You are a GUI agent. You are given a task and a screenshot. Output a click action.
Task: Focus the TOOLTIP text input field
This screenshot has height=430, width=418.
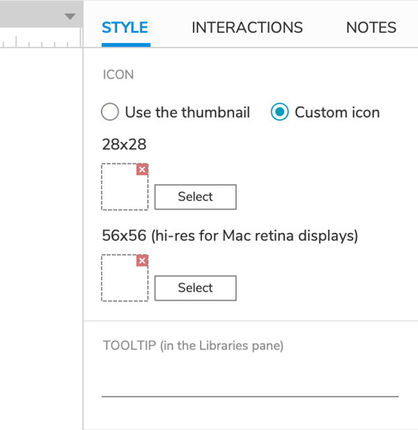(x=249, y=383)
